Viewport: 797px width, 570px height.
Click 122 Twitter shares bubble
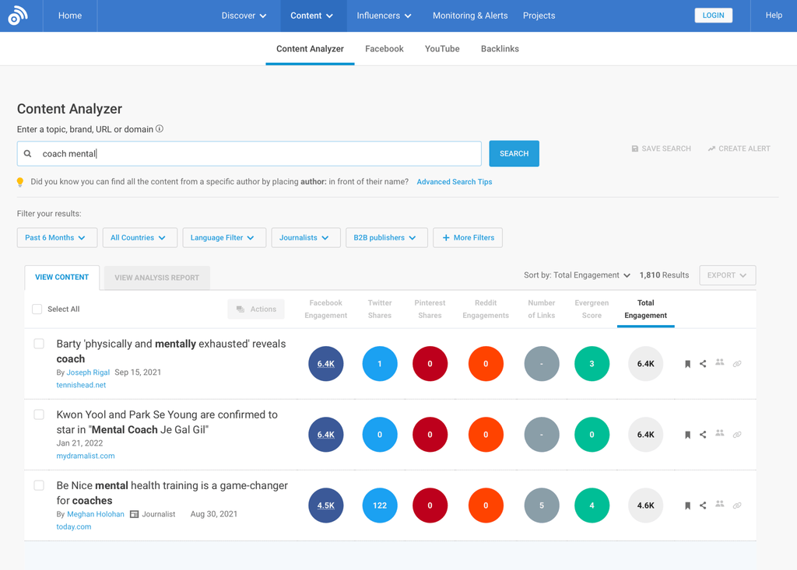coord(380,505)
